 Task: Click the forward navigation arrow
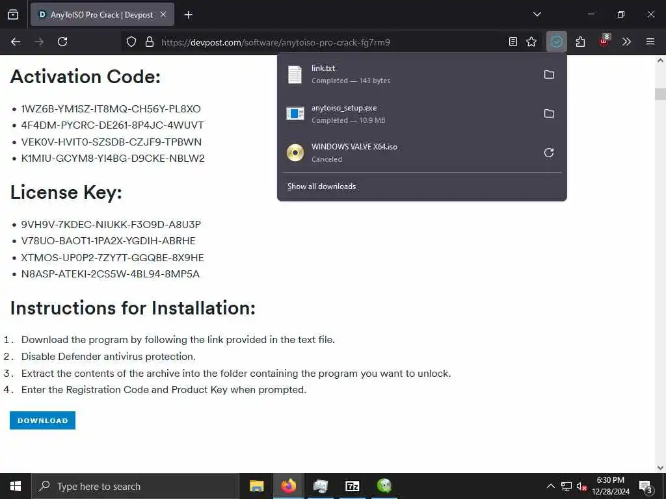click(39, 42)
